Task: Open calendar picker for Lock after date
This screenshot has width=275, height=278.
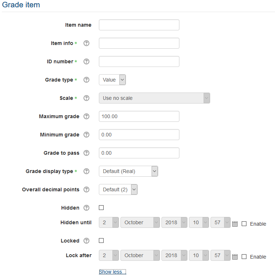Action: [x=235, y=257]
